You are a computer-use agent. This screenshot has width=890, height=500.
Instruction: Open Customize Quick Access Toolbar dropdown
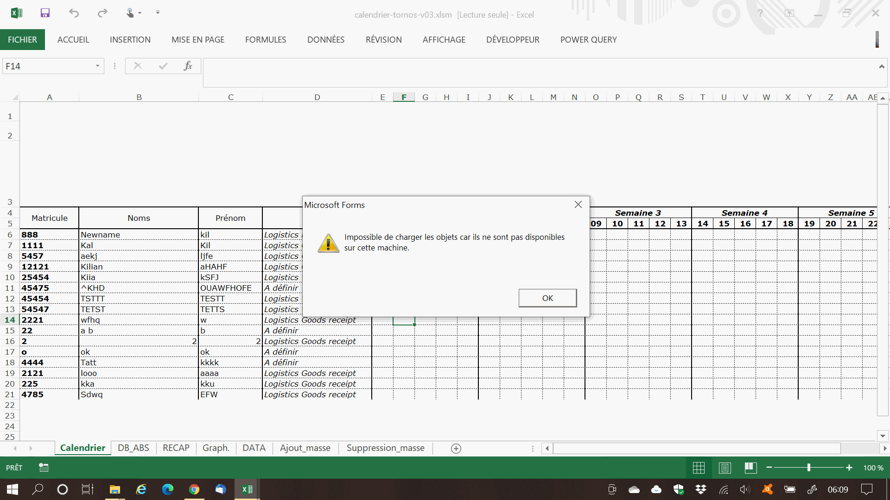[158, 13]
